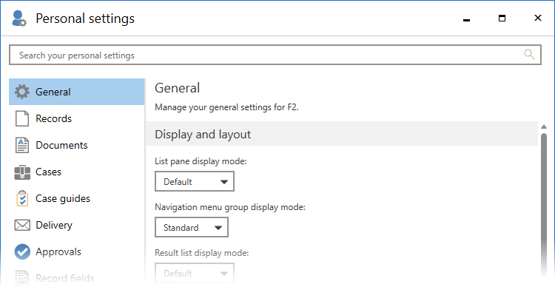Open Navigation menu group display mode dropdown
The width and height of the screenshot is (555, 287).
click(192, 227)
